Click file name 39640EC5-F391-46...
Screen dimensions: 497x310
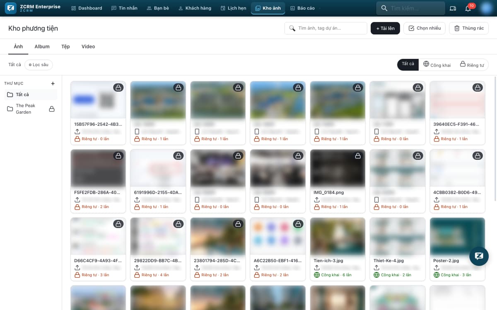(456, 124)
